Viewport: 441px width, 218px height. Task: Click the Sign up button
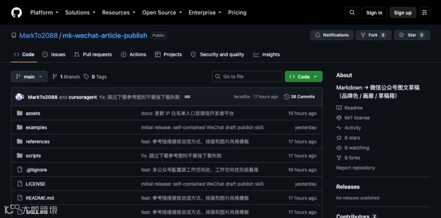pyautogui.click(x=403, y=13)
